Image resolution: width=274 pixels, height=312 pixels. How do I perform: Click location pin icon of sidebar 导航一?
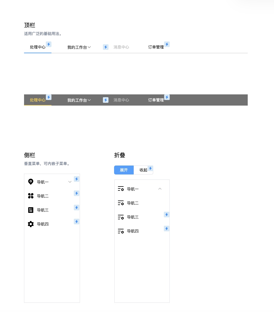[31, 182]
